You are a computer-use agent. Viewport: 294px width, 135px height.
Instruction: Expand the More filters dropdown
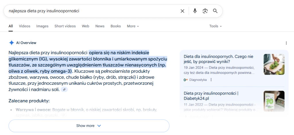pyautogui.click(x=133, y=26)
